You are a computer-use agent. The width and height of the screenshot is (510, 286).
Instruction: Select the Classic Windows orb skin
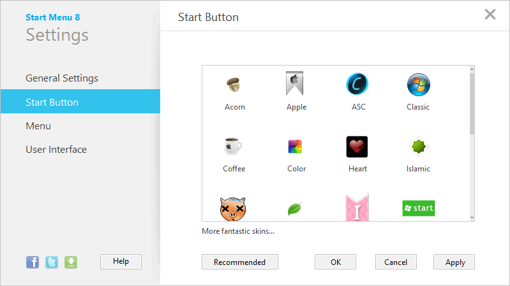[419, 85]
